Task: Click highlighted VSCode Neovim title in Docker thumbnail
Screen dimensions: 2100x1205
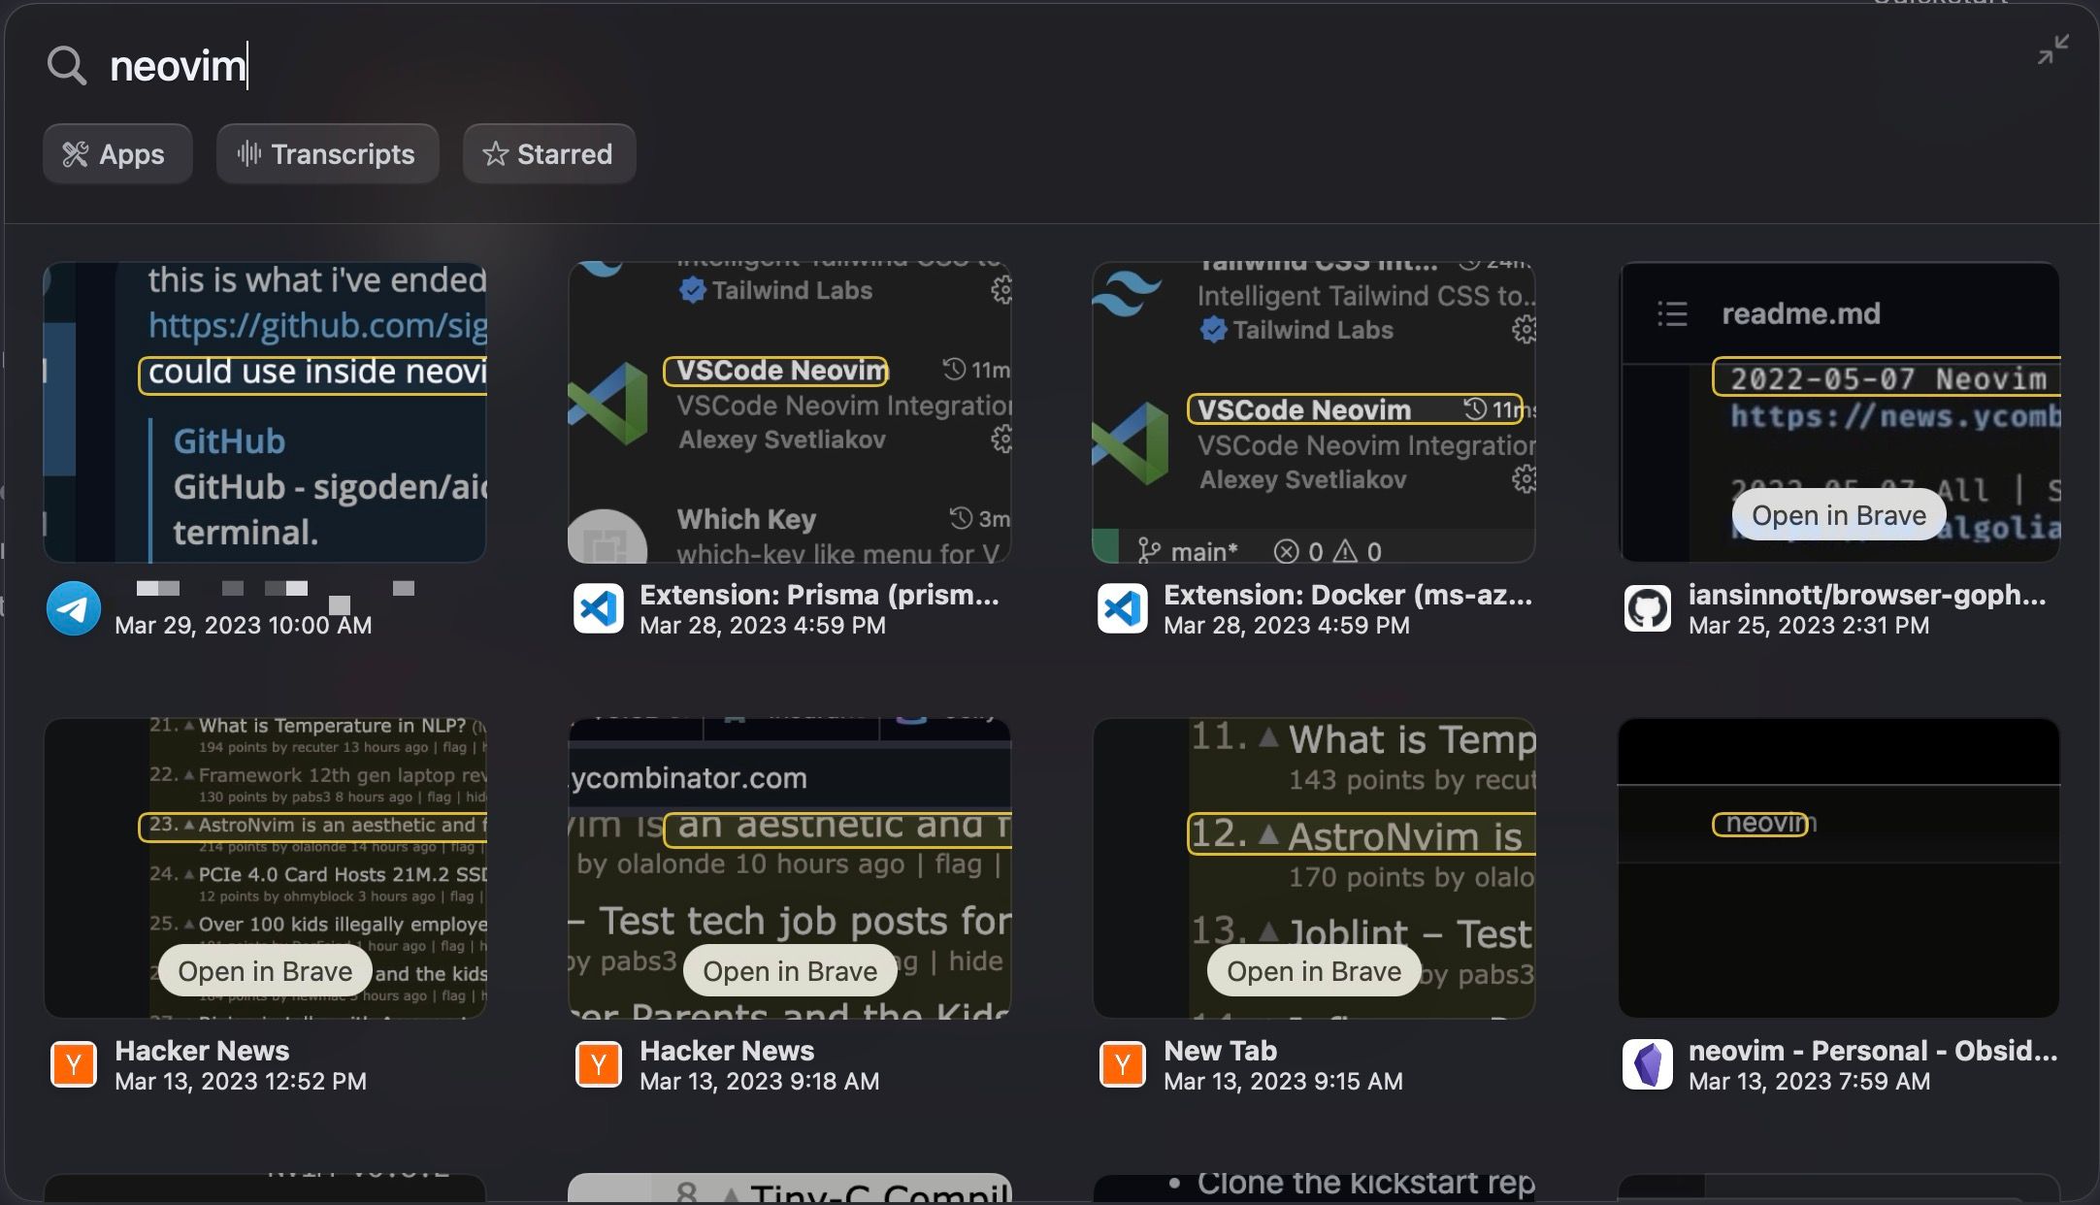Action: tap(1355, 409)
